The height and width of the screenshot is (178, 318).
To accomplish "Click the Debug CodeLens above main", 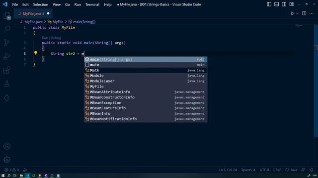I will 56,38.
